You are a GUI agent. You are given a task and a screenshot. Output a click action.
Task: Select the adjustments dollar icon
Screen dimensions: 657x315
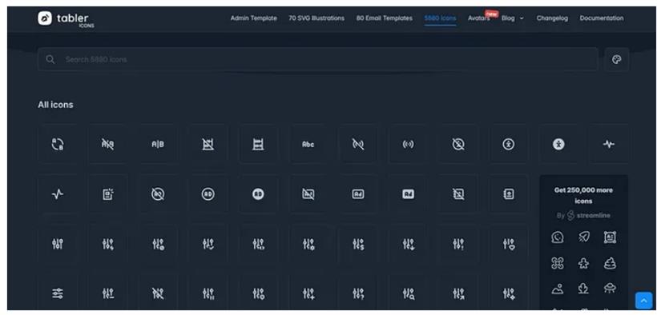[x=358, y=244]
